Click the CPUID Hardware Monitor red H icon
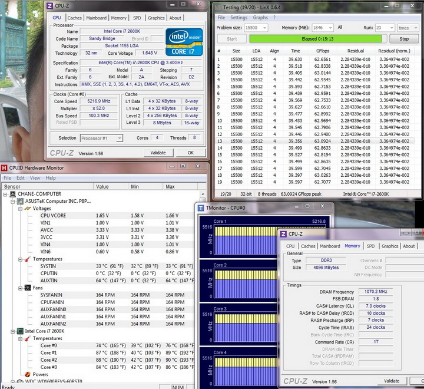Viewport: 424px width, 389px height. click(x=4, y=168)
